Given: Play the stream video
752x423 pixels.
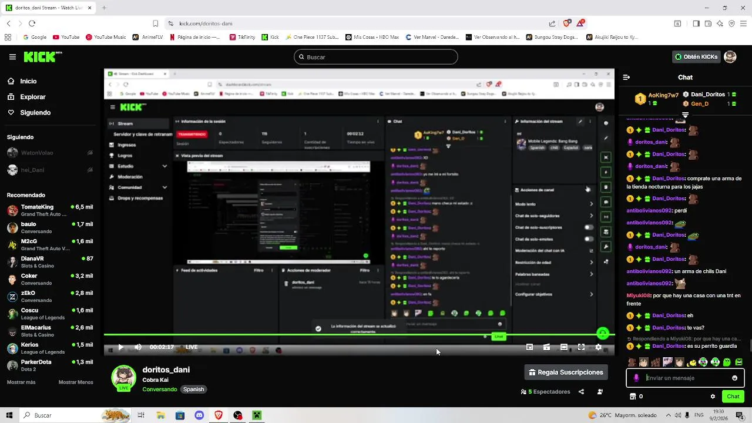Looking at the screenshot, I should 120,347.
